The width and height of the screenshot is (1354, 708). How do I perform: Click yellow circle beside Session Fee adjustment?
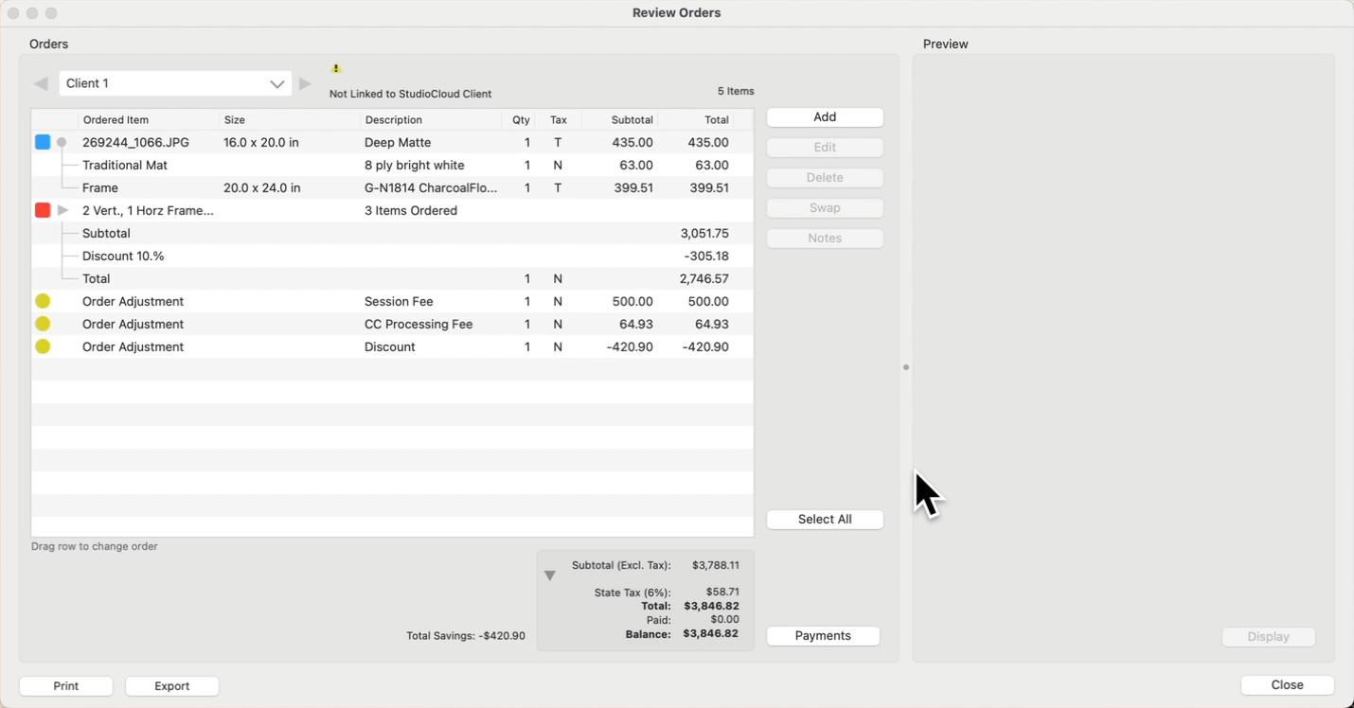coord(43,301)
